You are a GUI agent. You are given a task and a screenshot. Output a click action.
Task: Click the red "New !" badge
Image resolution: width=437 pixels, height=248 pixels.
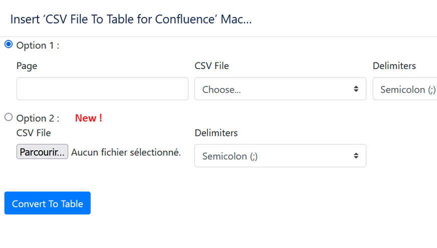pyautogui.click(x=89, y=118)
